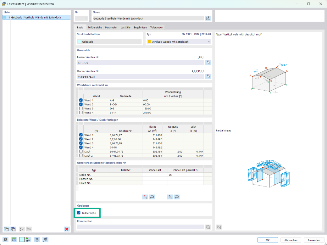This screenshot has height=245, width=327.
Task: Click Knoten Nr. cell 67,68,75,76
Action: coord(125,155)
